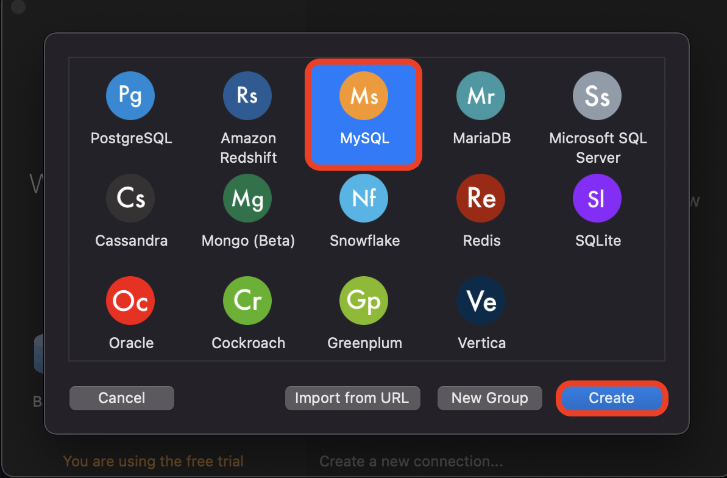Select the Redis Re icon
This screenshot has height=478, width=727.
coord(481,198)
